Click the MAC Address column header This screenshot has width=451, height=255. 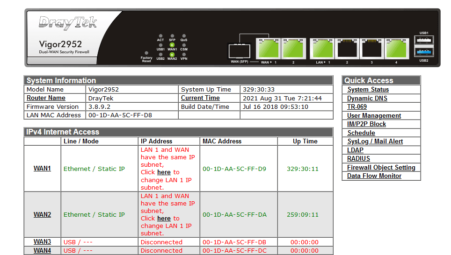click(222, 142)
